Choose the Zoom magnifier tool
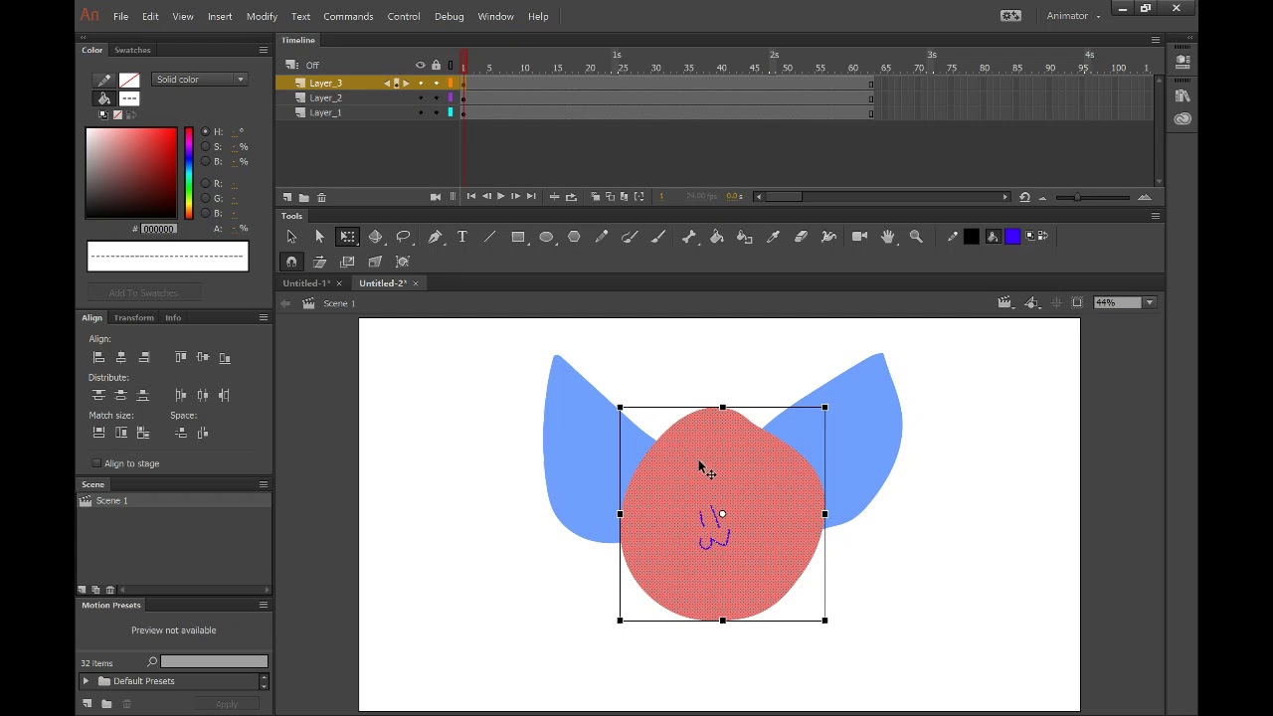The width and height of the screenshot is (1273, 716). [916, 237]
